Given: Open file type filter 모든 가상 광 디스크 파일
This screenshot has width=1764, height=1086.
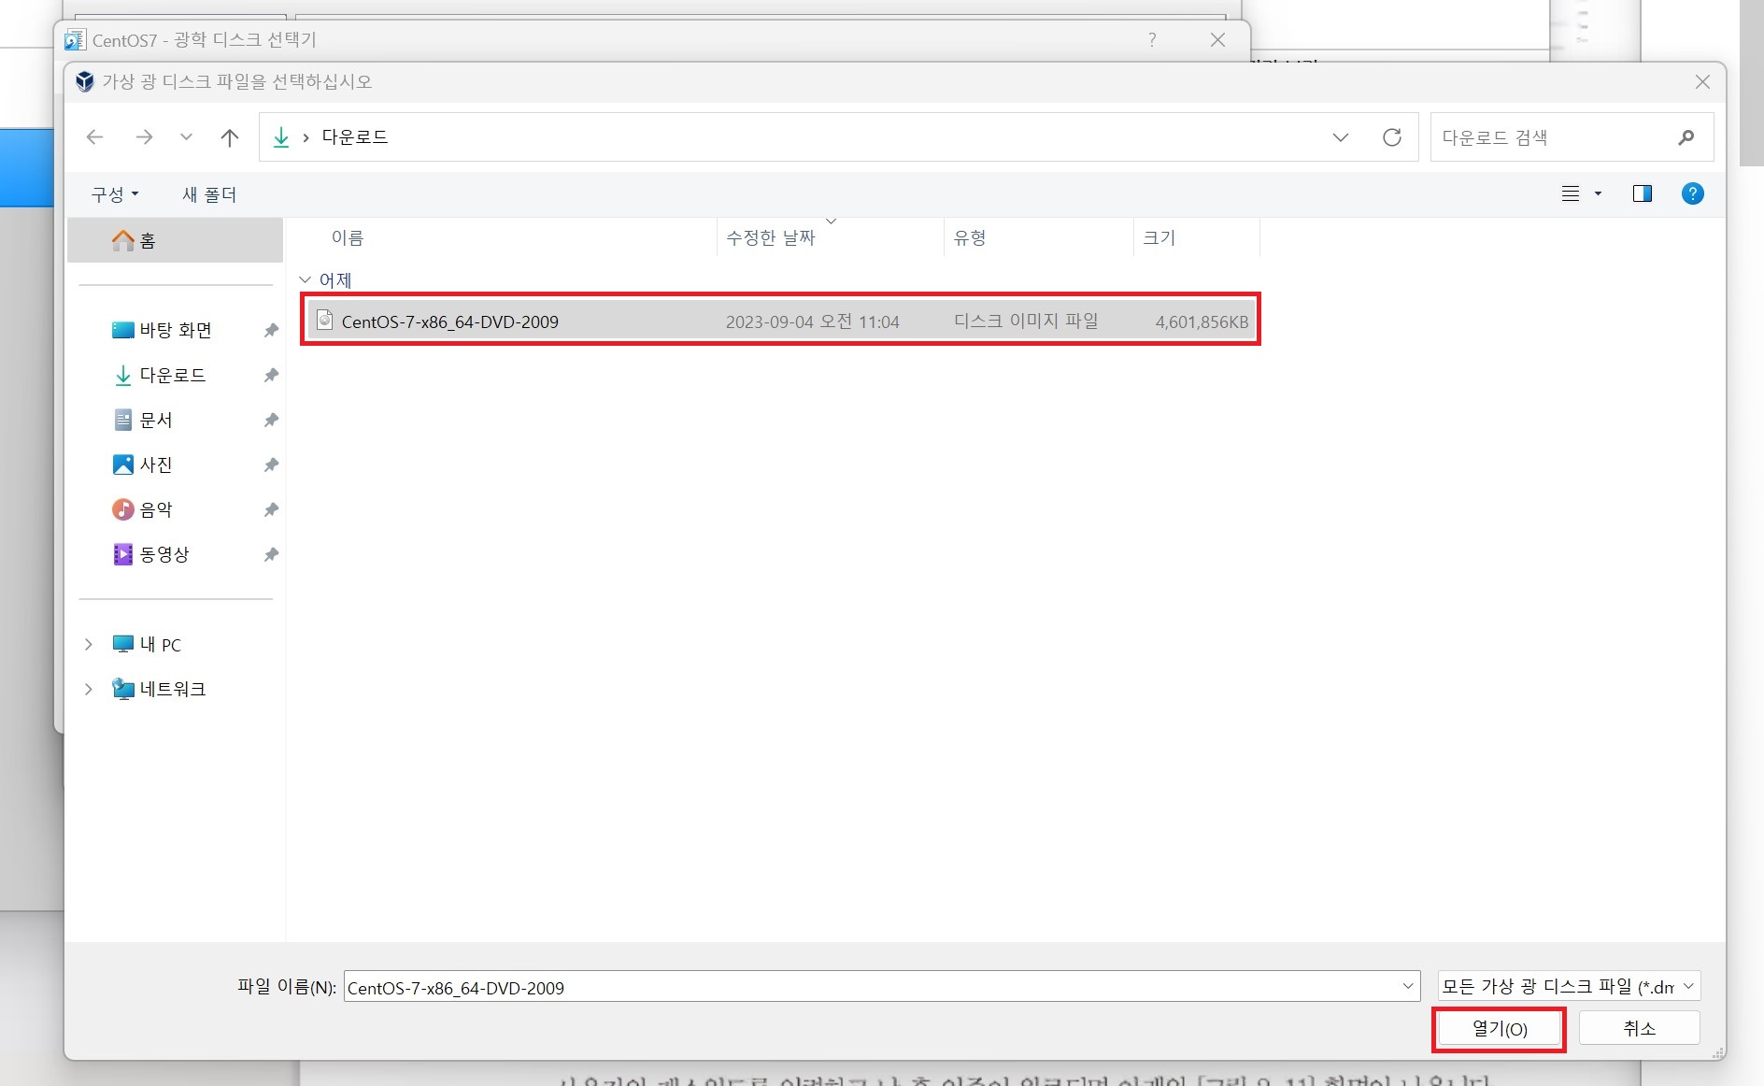Looking at the screenshot, I should [x=1569, y=986].
